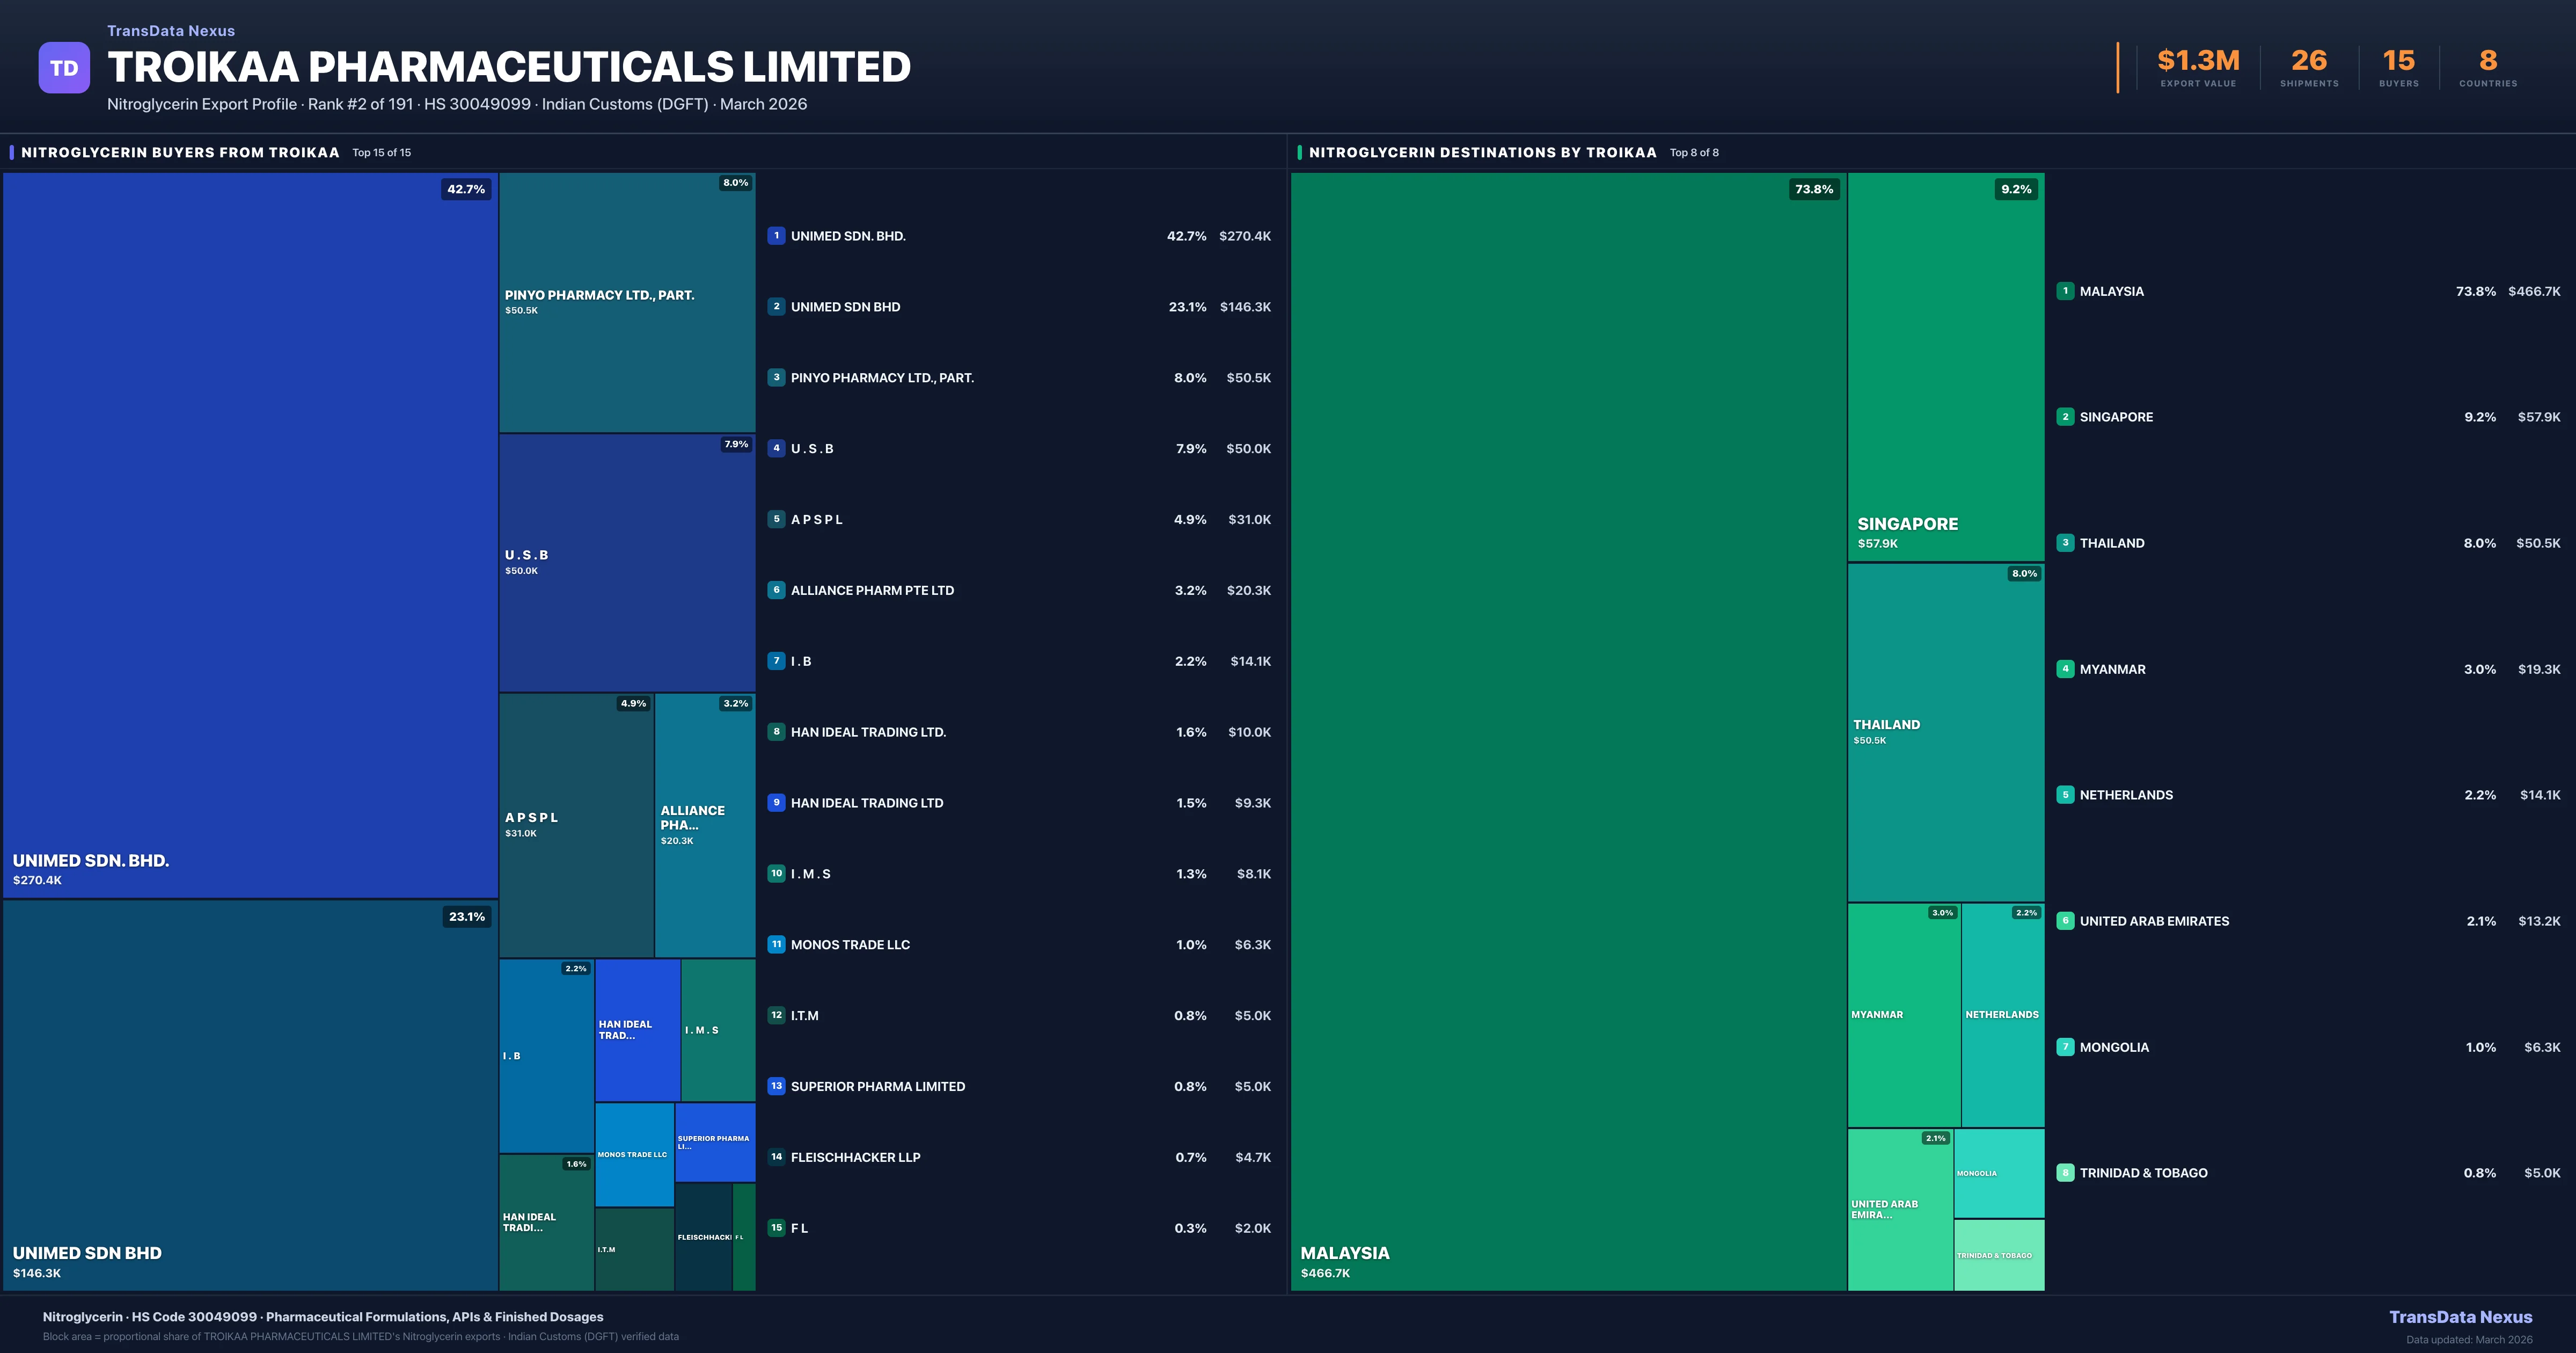Click the TD logo icon in the header
Screen dimensions: 2576x1353
click(64, 67)
